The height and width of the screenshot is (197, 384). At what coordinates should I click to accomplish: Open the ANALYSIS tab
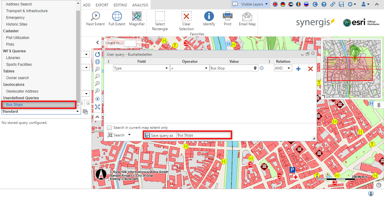140,5
